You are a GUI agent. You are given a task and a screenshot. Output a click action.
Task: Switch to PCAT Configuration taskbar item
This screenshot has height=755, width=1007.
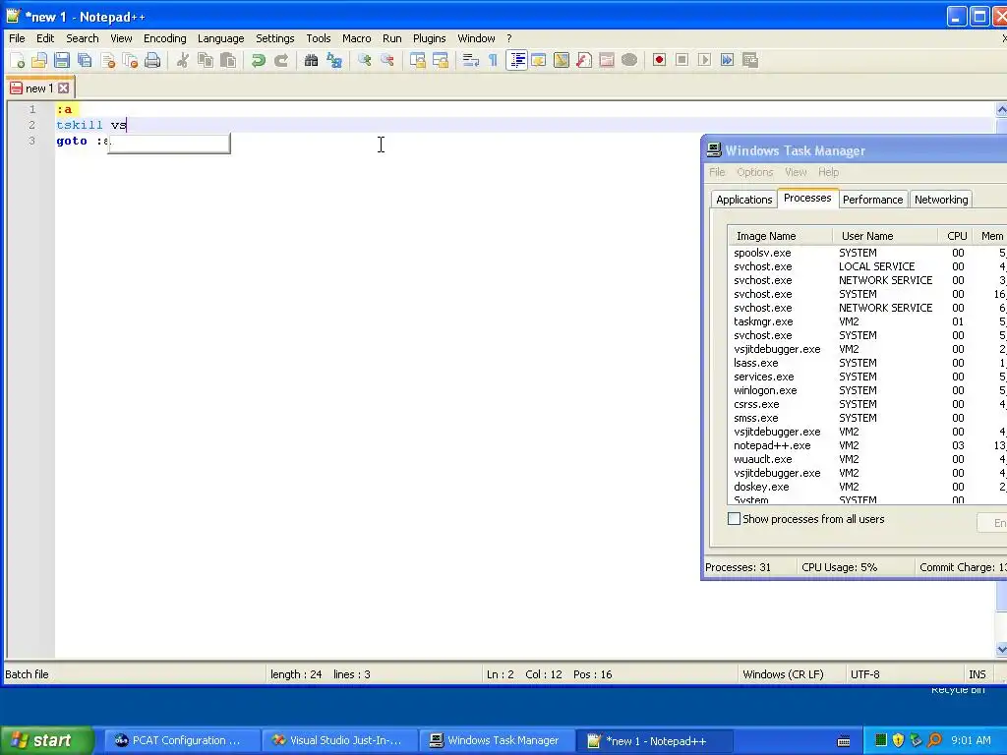(181, 740)
